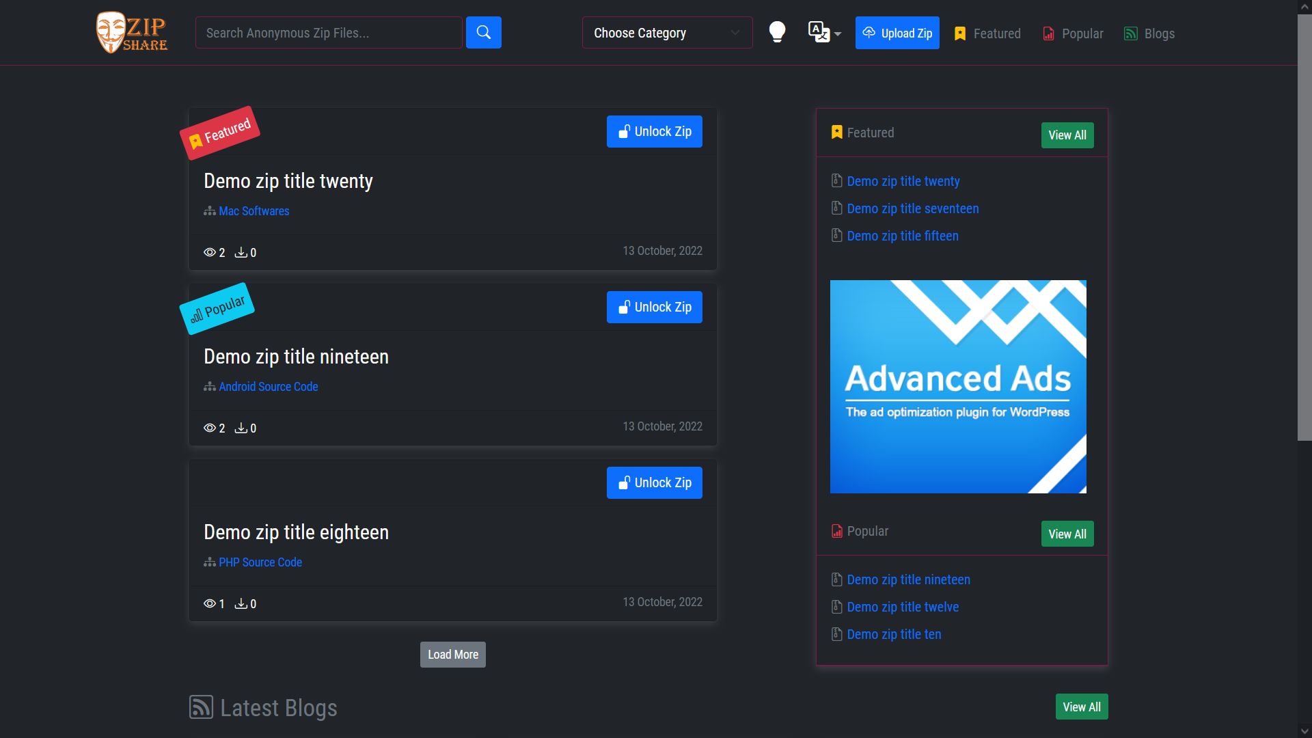Click the Zip Share masked logo

click(131, 31)
